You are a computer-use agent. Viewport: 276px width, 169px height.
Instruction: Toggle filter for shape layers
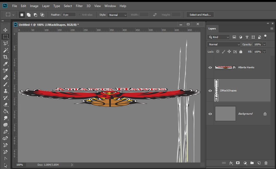pos(253,37)
